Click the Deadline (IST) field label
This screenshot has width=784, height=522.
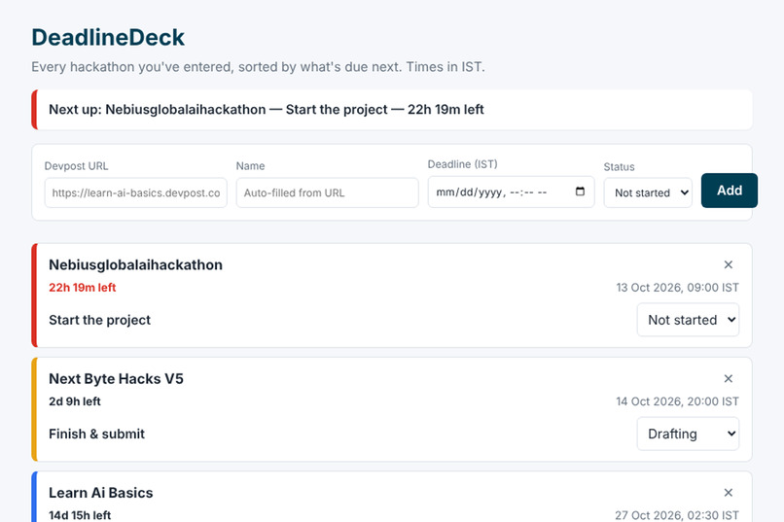click(x=462, y=164)
